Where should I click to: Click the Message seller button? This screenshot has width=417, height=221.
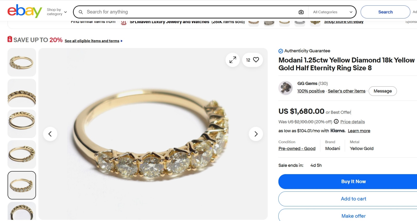click(383, 91)
